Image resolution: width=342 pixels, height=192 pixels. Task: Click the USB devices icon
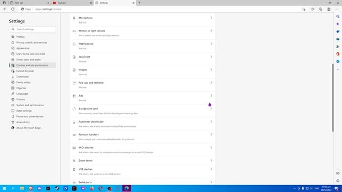tap(74, 170)
